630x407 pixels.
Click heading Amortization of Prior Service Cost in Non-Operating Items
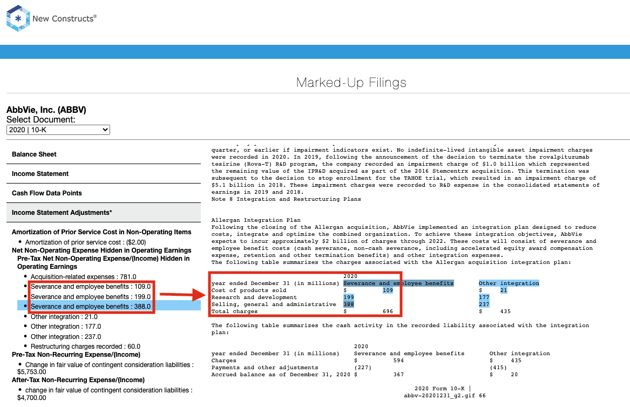click(x=101, y=232)
